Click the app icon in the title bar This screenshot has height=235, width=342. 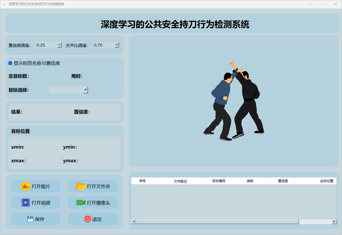point(4,4)
